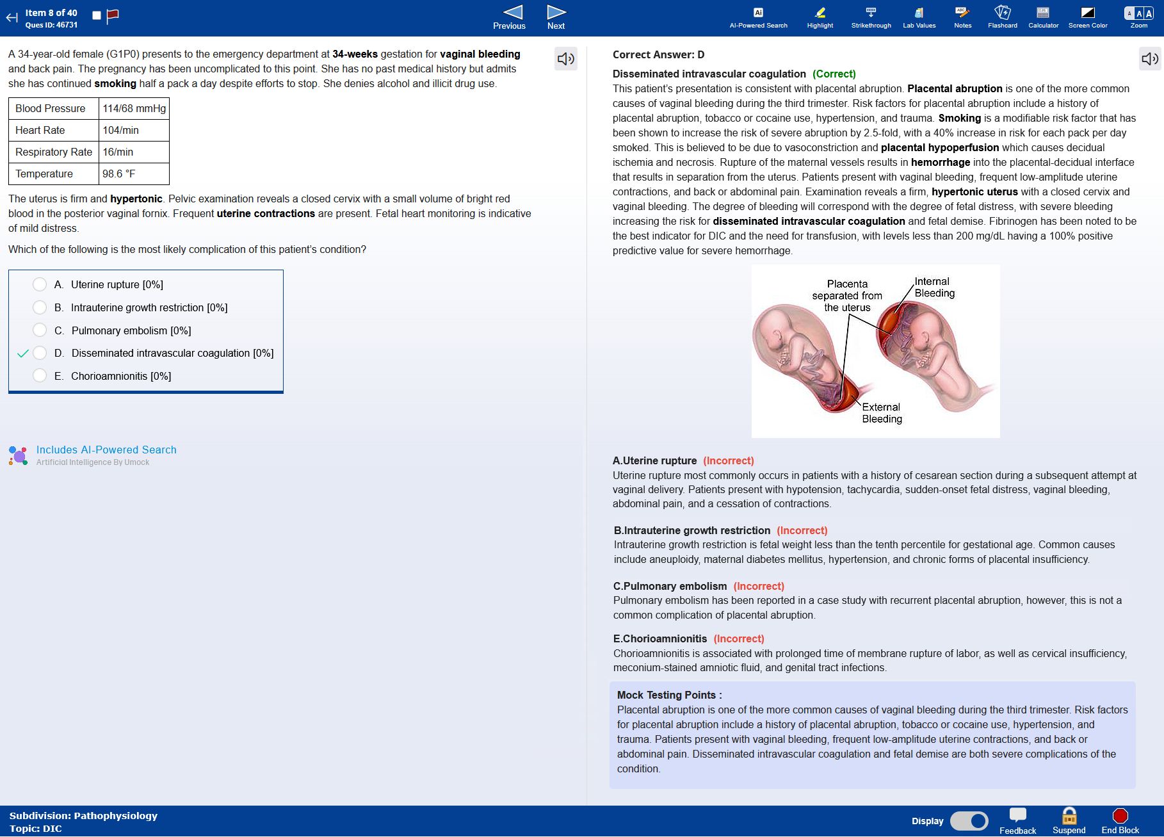The image size is (1164, 837).
Task: Click the Correct Answer: D heading
Action: pos(659,54)
